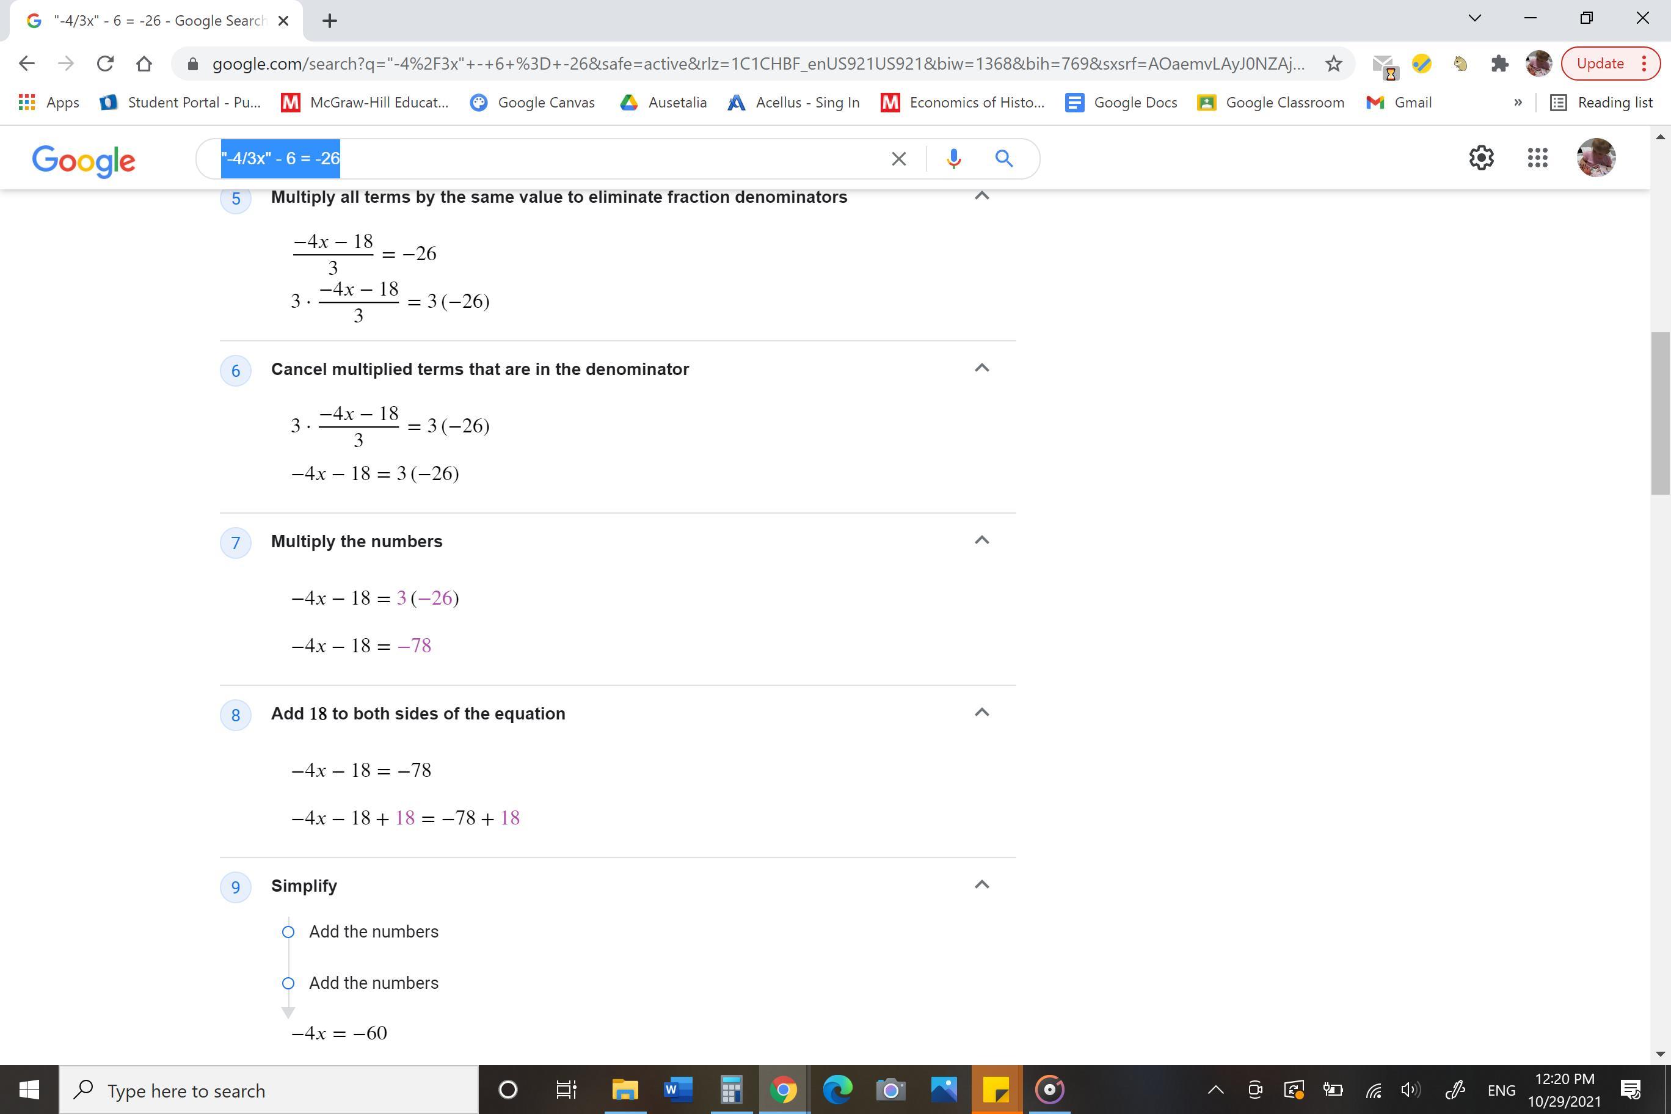Open Google Classroom bookmark
Image resolution: width=1671 pixels, height=1114 pixels.
coord(1271,103)
